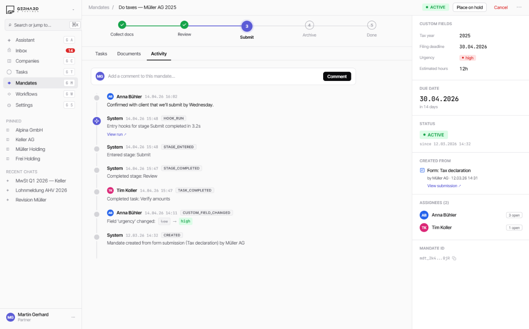The image size is (529, 329).
Task: Click the high urgency badge in Custom Fields
Action: (468, 58)
